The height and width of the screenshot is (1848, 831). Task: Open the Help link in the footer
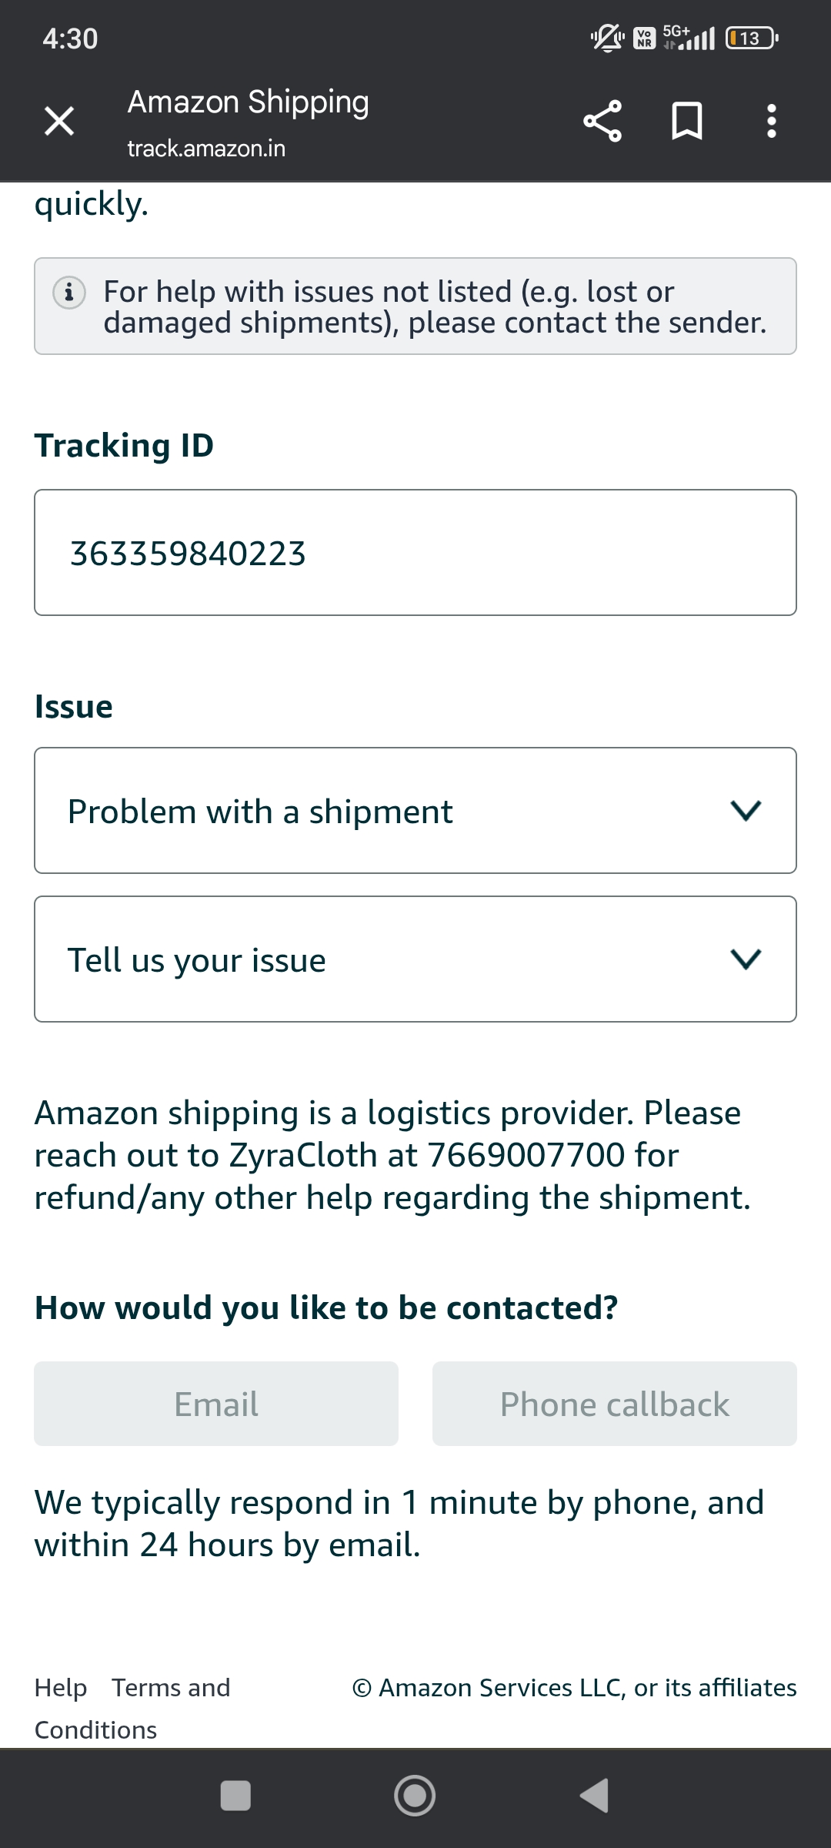click(x=60, y=1688)
